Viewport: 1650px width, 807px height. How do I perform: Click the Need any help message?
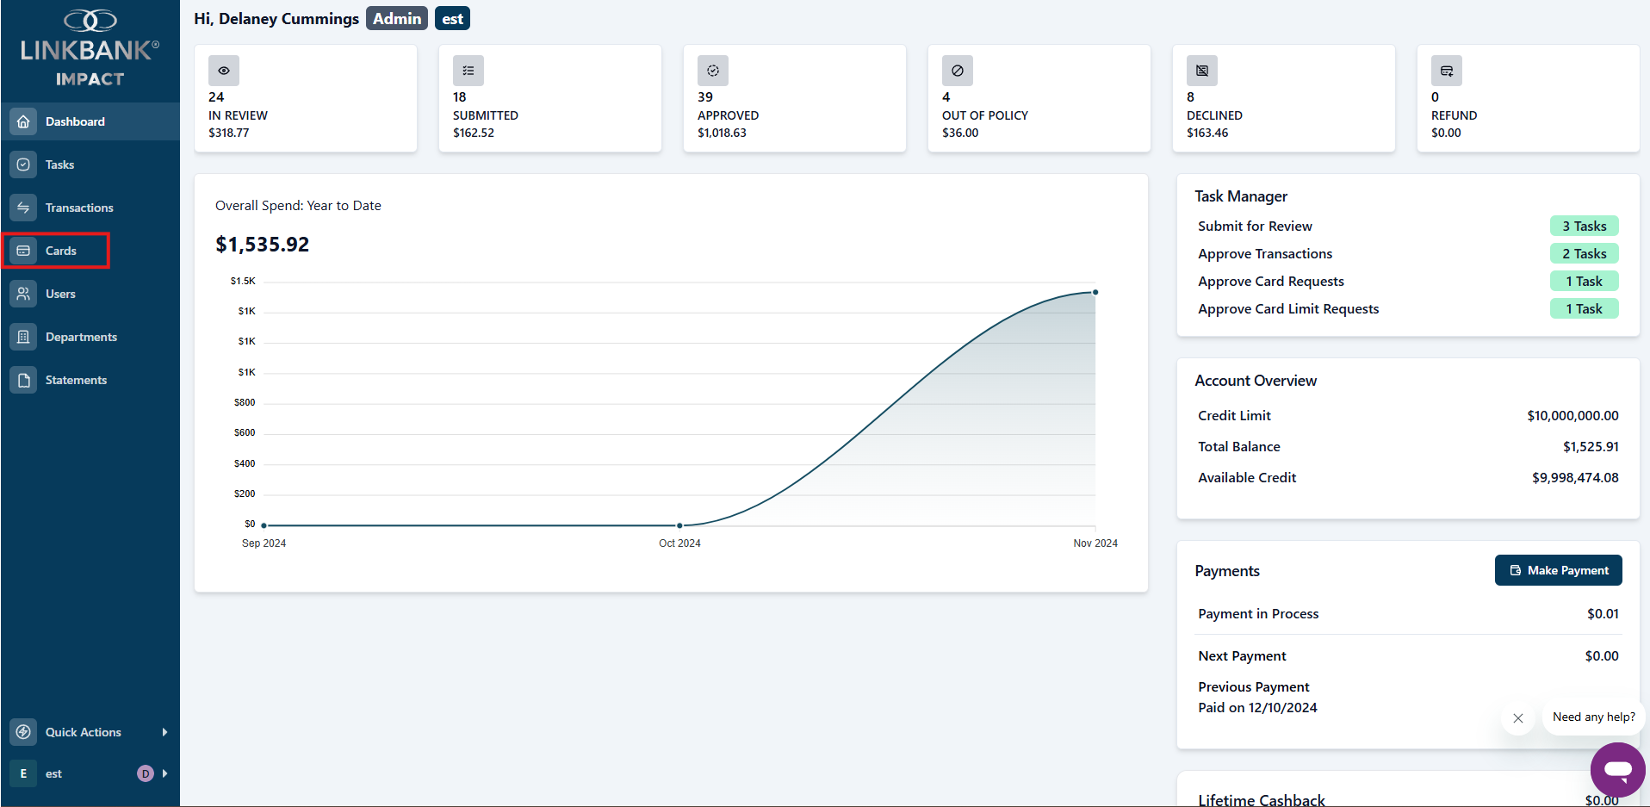click(x=1593, y=717)
